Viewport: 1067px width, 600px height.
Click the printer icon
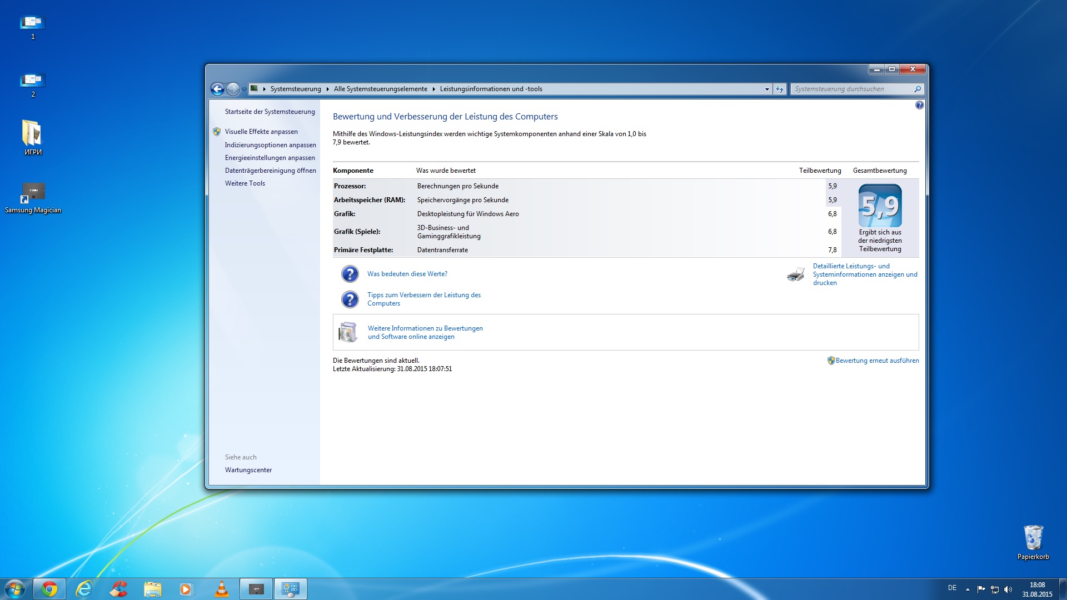click(x=796, y=274)
